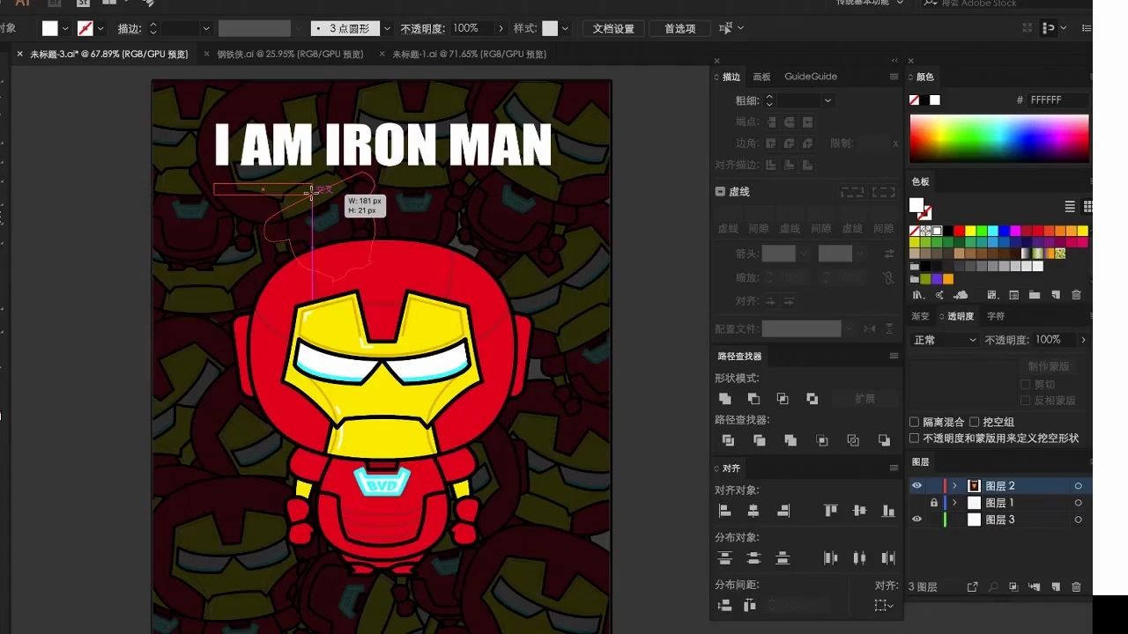Viewport: 1128px width, 634px height.
Task: Click vertical distribute spacing icon
Action: (724, 605)
